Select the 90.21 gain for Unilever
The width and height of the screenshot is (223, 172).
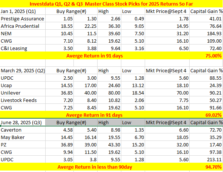[206, 93]
